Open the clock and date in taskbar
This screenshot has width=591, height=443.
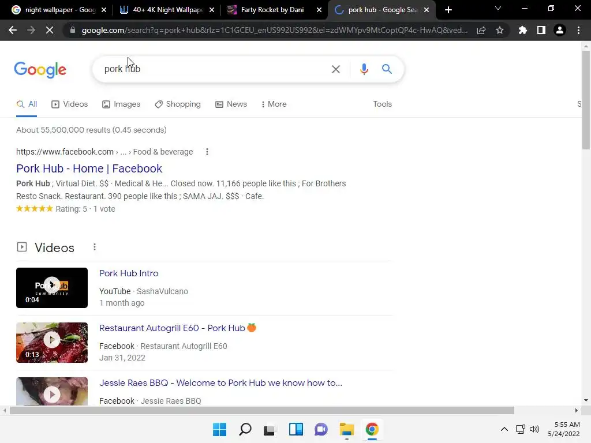click(x=564, y=429)
